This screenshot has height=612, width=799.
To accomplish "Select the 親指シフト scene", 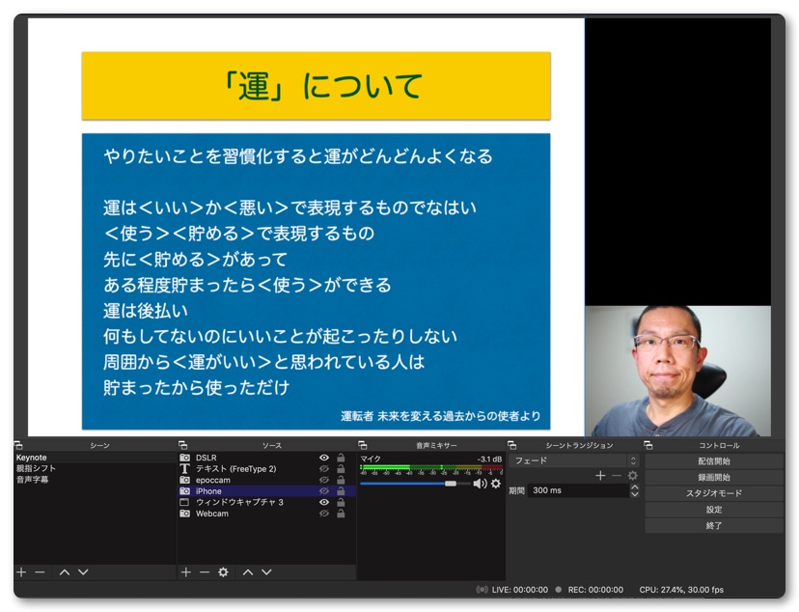I will [x=36, y=468].
